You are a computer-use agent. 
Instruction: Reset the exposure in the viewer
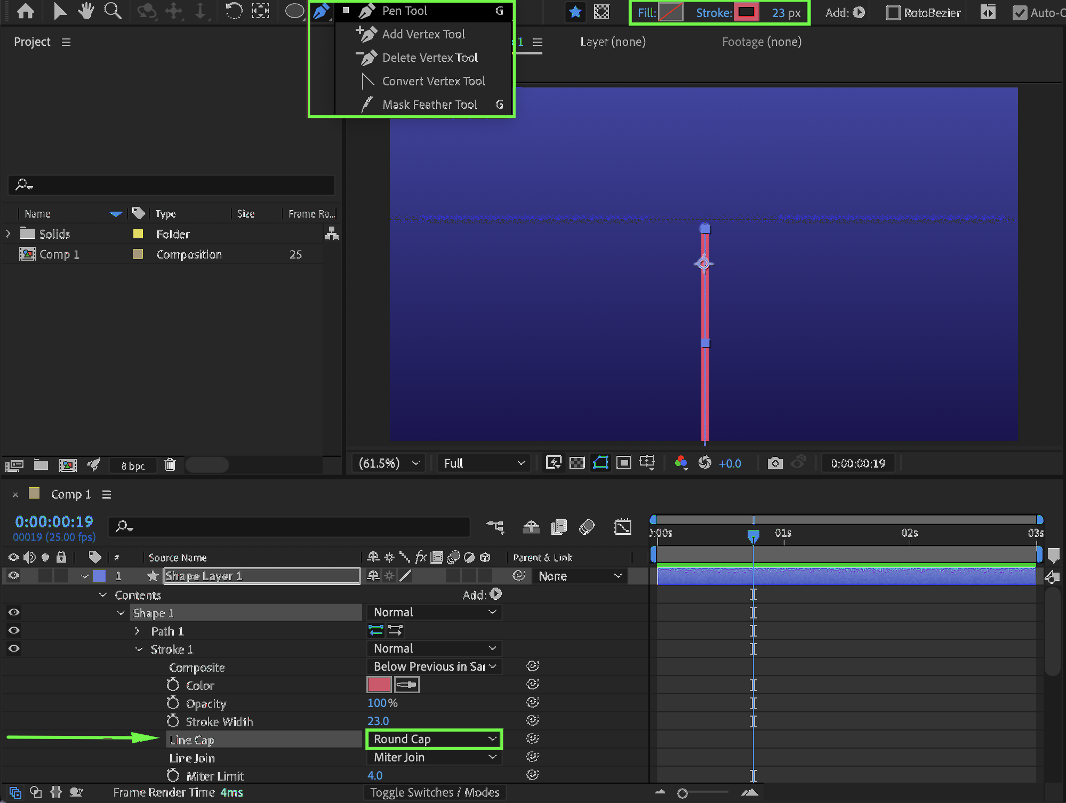(705, 463)
